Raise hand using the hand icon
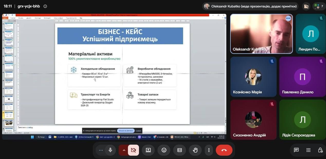326x159 pixels. (195, 150)
